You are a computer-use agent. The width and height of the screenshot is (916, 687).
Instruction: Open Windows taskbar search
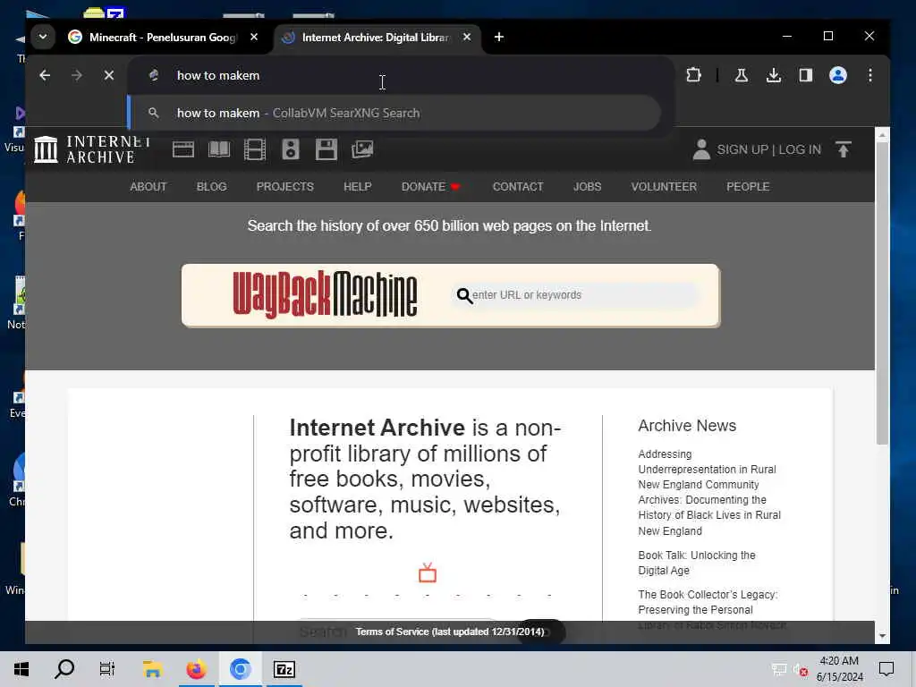64,669
